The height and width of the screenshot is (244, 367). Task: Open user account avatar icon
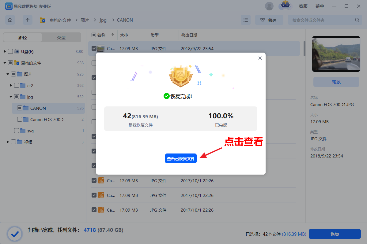269,6
